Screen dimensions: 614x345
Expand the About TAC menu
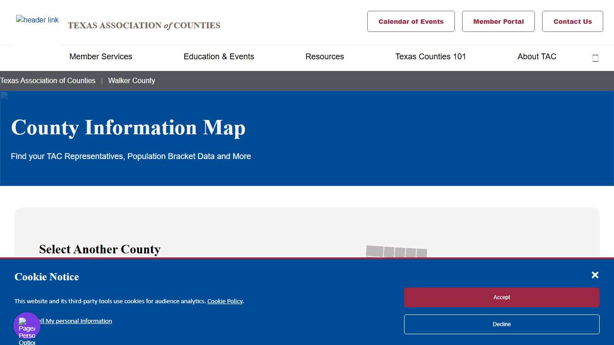[x=537, y=57]
